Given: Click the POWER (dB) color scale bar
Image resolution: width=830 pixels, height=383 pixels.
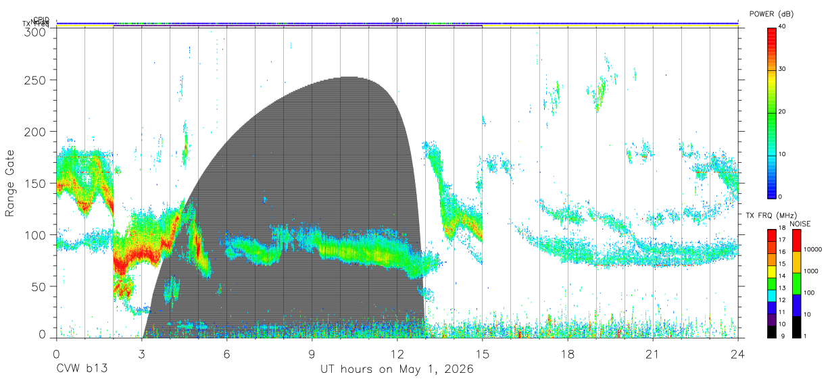Looking at the screenshot, I should point(771,112).
